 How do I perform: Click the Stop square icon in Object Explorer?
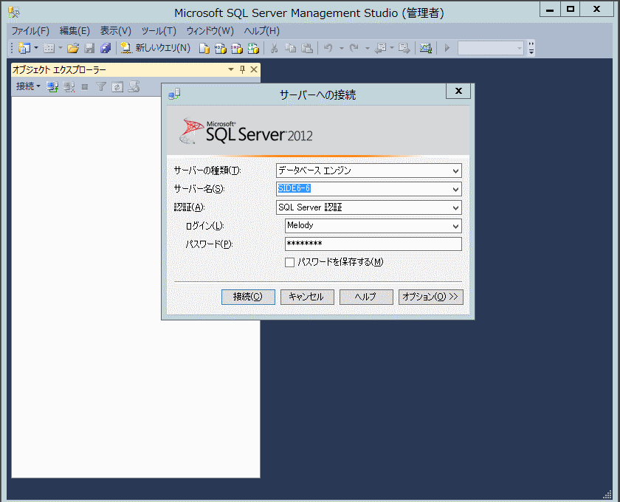(x=85, y=86)
